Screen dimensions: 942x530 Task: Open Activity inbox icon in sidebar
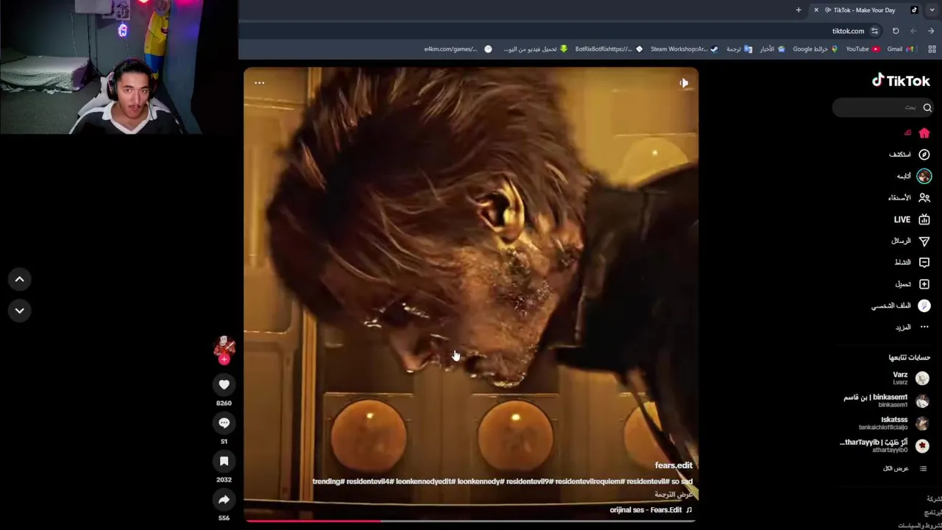coord(912,262)
